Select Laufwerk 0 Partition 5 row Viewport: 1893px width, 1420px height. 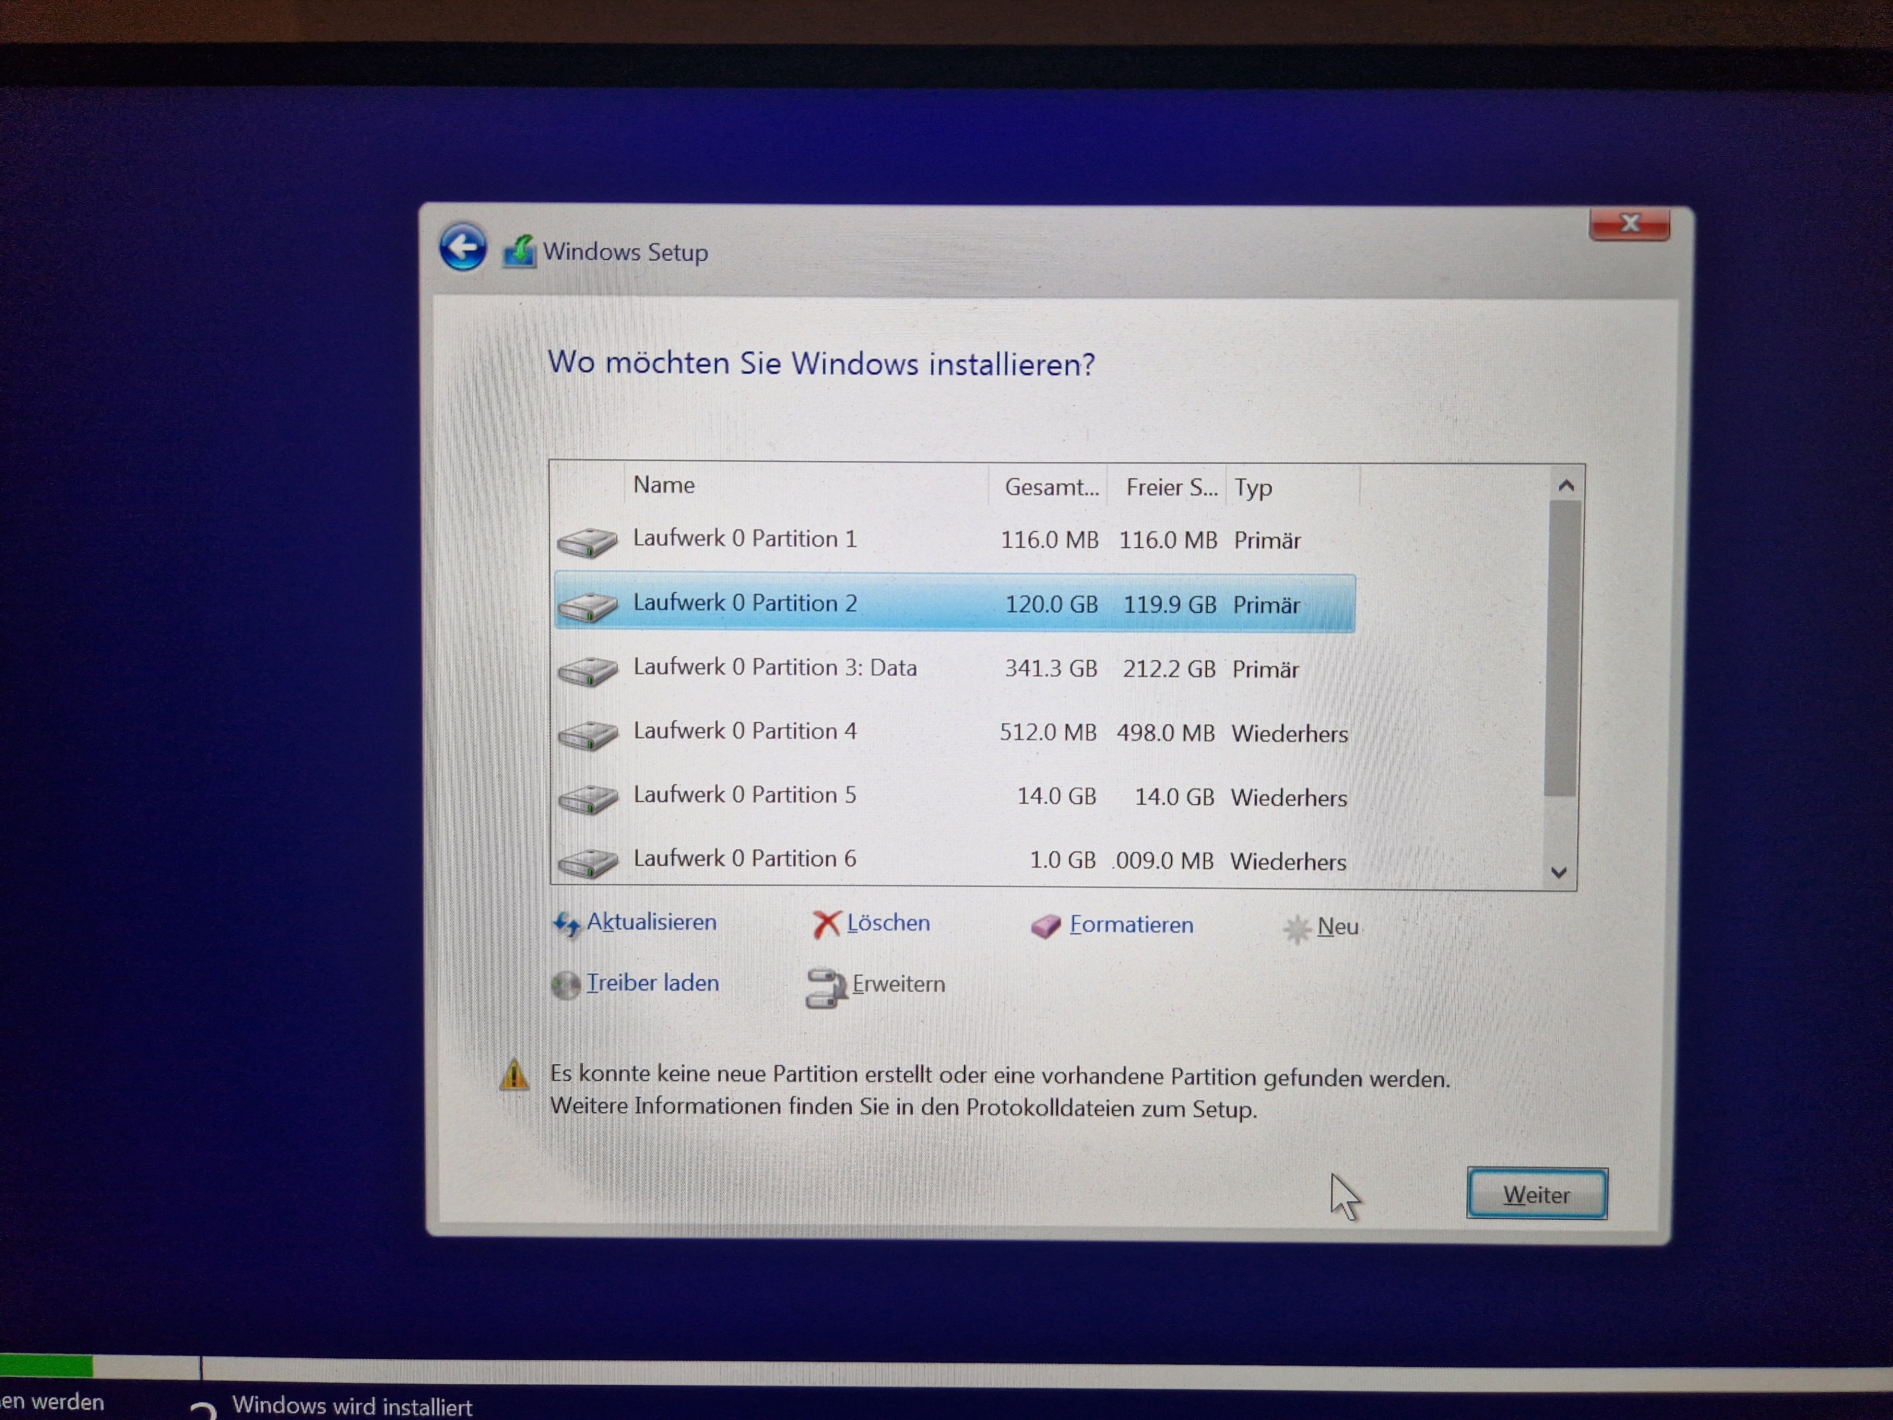click(x=744, y=795)
